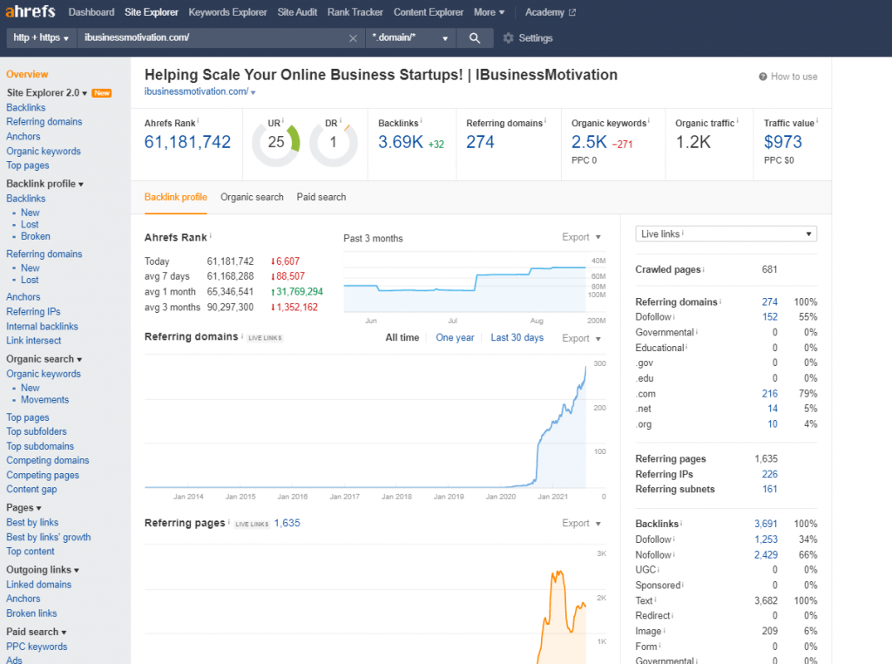Screen dimensions: 892x664
Task: Open Movements under Organic keywords
Action: point(45,399)
